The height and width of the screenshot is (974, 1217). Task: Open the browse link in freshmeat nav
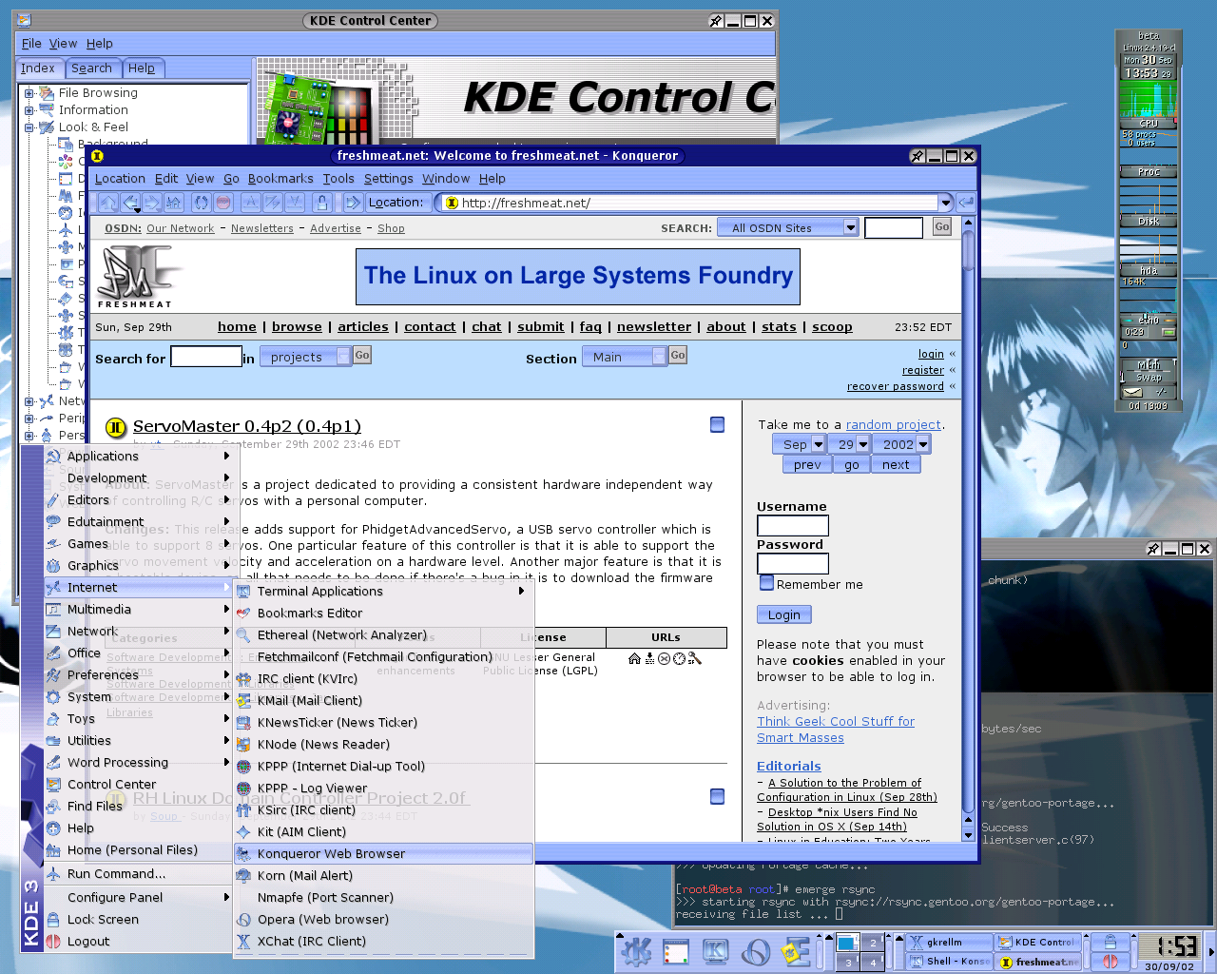tap(297, 326)
